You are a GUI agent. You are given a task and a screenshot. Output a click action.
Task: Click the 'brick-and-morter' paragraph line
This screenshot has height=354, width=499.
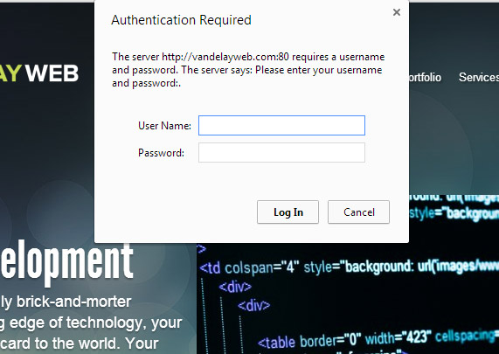pyautogui.click(x=66, y=302)
